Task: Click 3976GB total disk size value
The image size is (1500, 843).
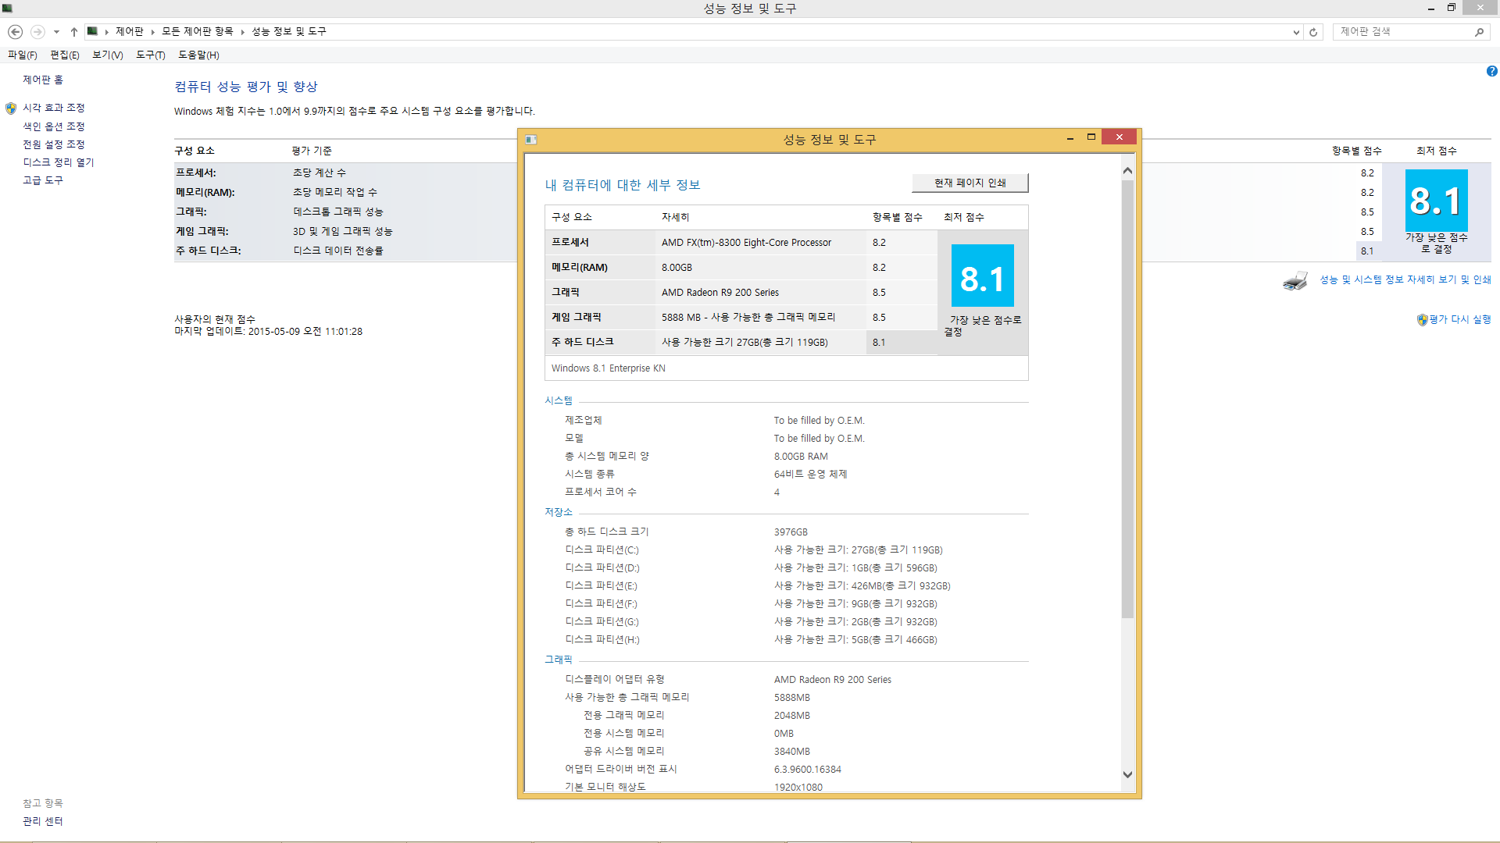Action: tap(791, 532)
